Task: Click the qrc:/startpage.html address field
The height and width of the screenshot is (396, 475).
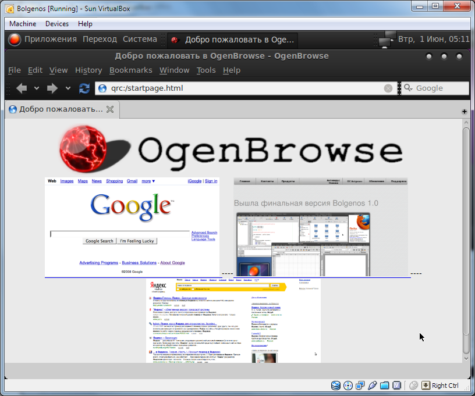Action: [246, 88]
